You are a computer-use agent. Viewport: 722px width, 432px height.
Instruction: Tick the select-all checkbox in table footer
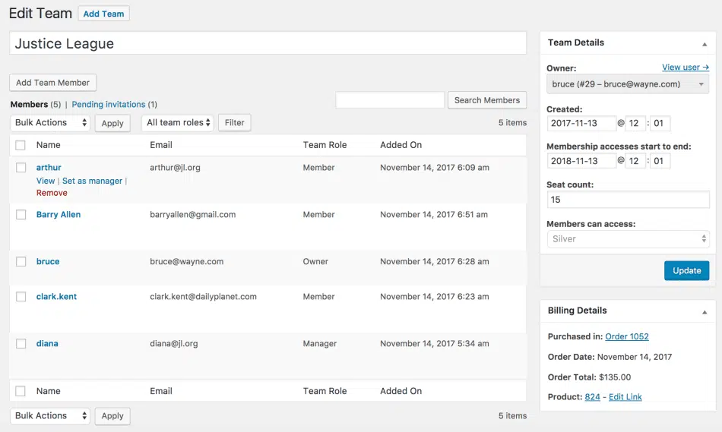click(x=21, y=391)
